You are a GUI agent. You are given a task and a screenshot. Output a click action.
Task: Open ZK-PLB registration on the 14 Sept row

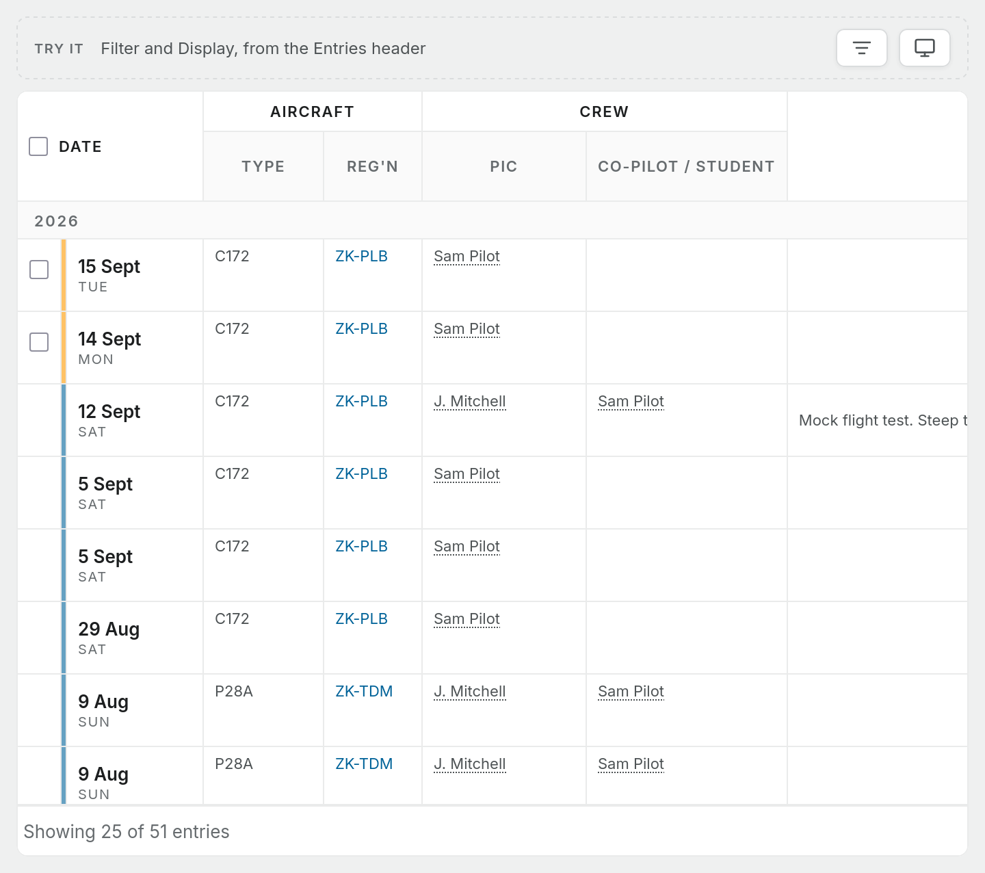[361, 329]
